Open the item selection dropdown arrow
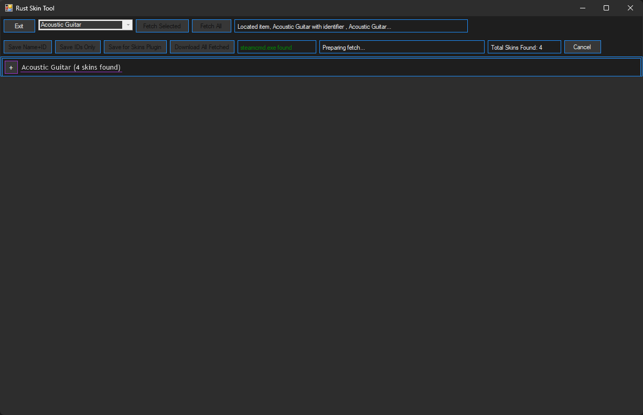Screen dimensions: 643x415 (127, 25)
